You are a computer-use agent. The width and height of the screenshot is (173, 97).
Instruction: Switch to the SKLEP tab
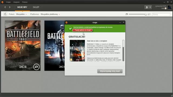coord(36,7)
